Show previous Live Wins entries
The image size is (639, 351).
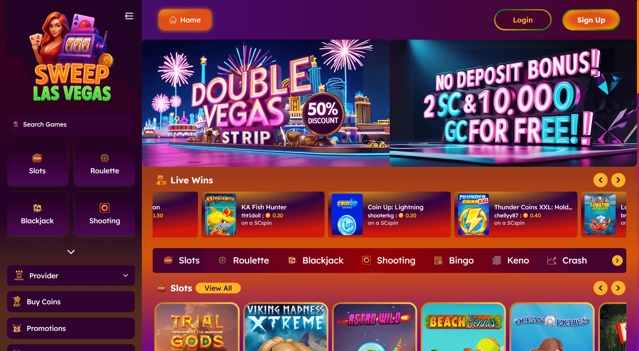tap(601, 180)
